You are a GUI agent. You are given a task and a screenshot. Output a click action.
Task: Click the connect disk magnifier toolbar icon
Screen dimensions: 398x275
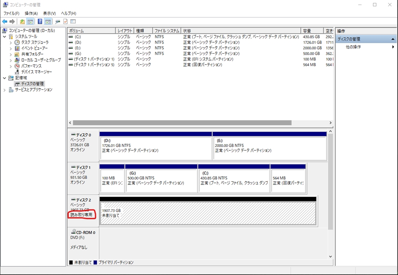(x=58, y=22)
